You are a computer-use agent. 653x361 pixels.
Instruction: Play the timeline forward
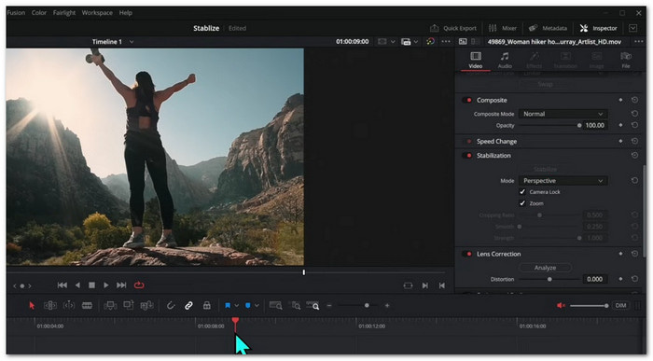106,285
